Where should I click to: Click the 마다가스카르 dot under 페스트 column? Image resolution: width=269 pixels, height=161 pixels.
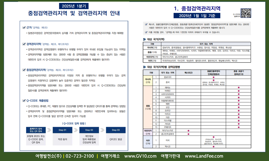coord(188,130)
